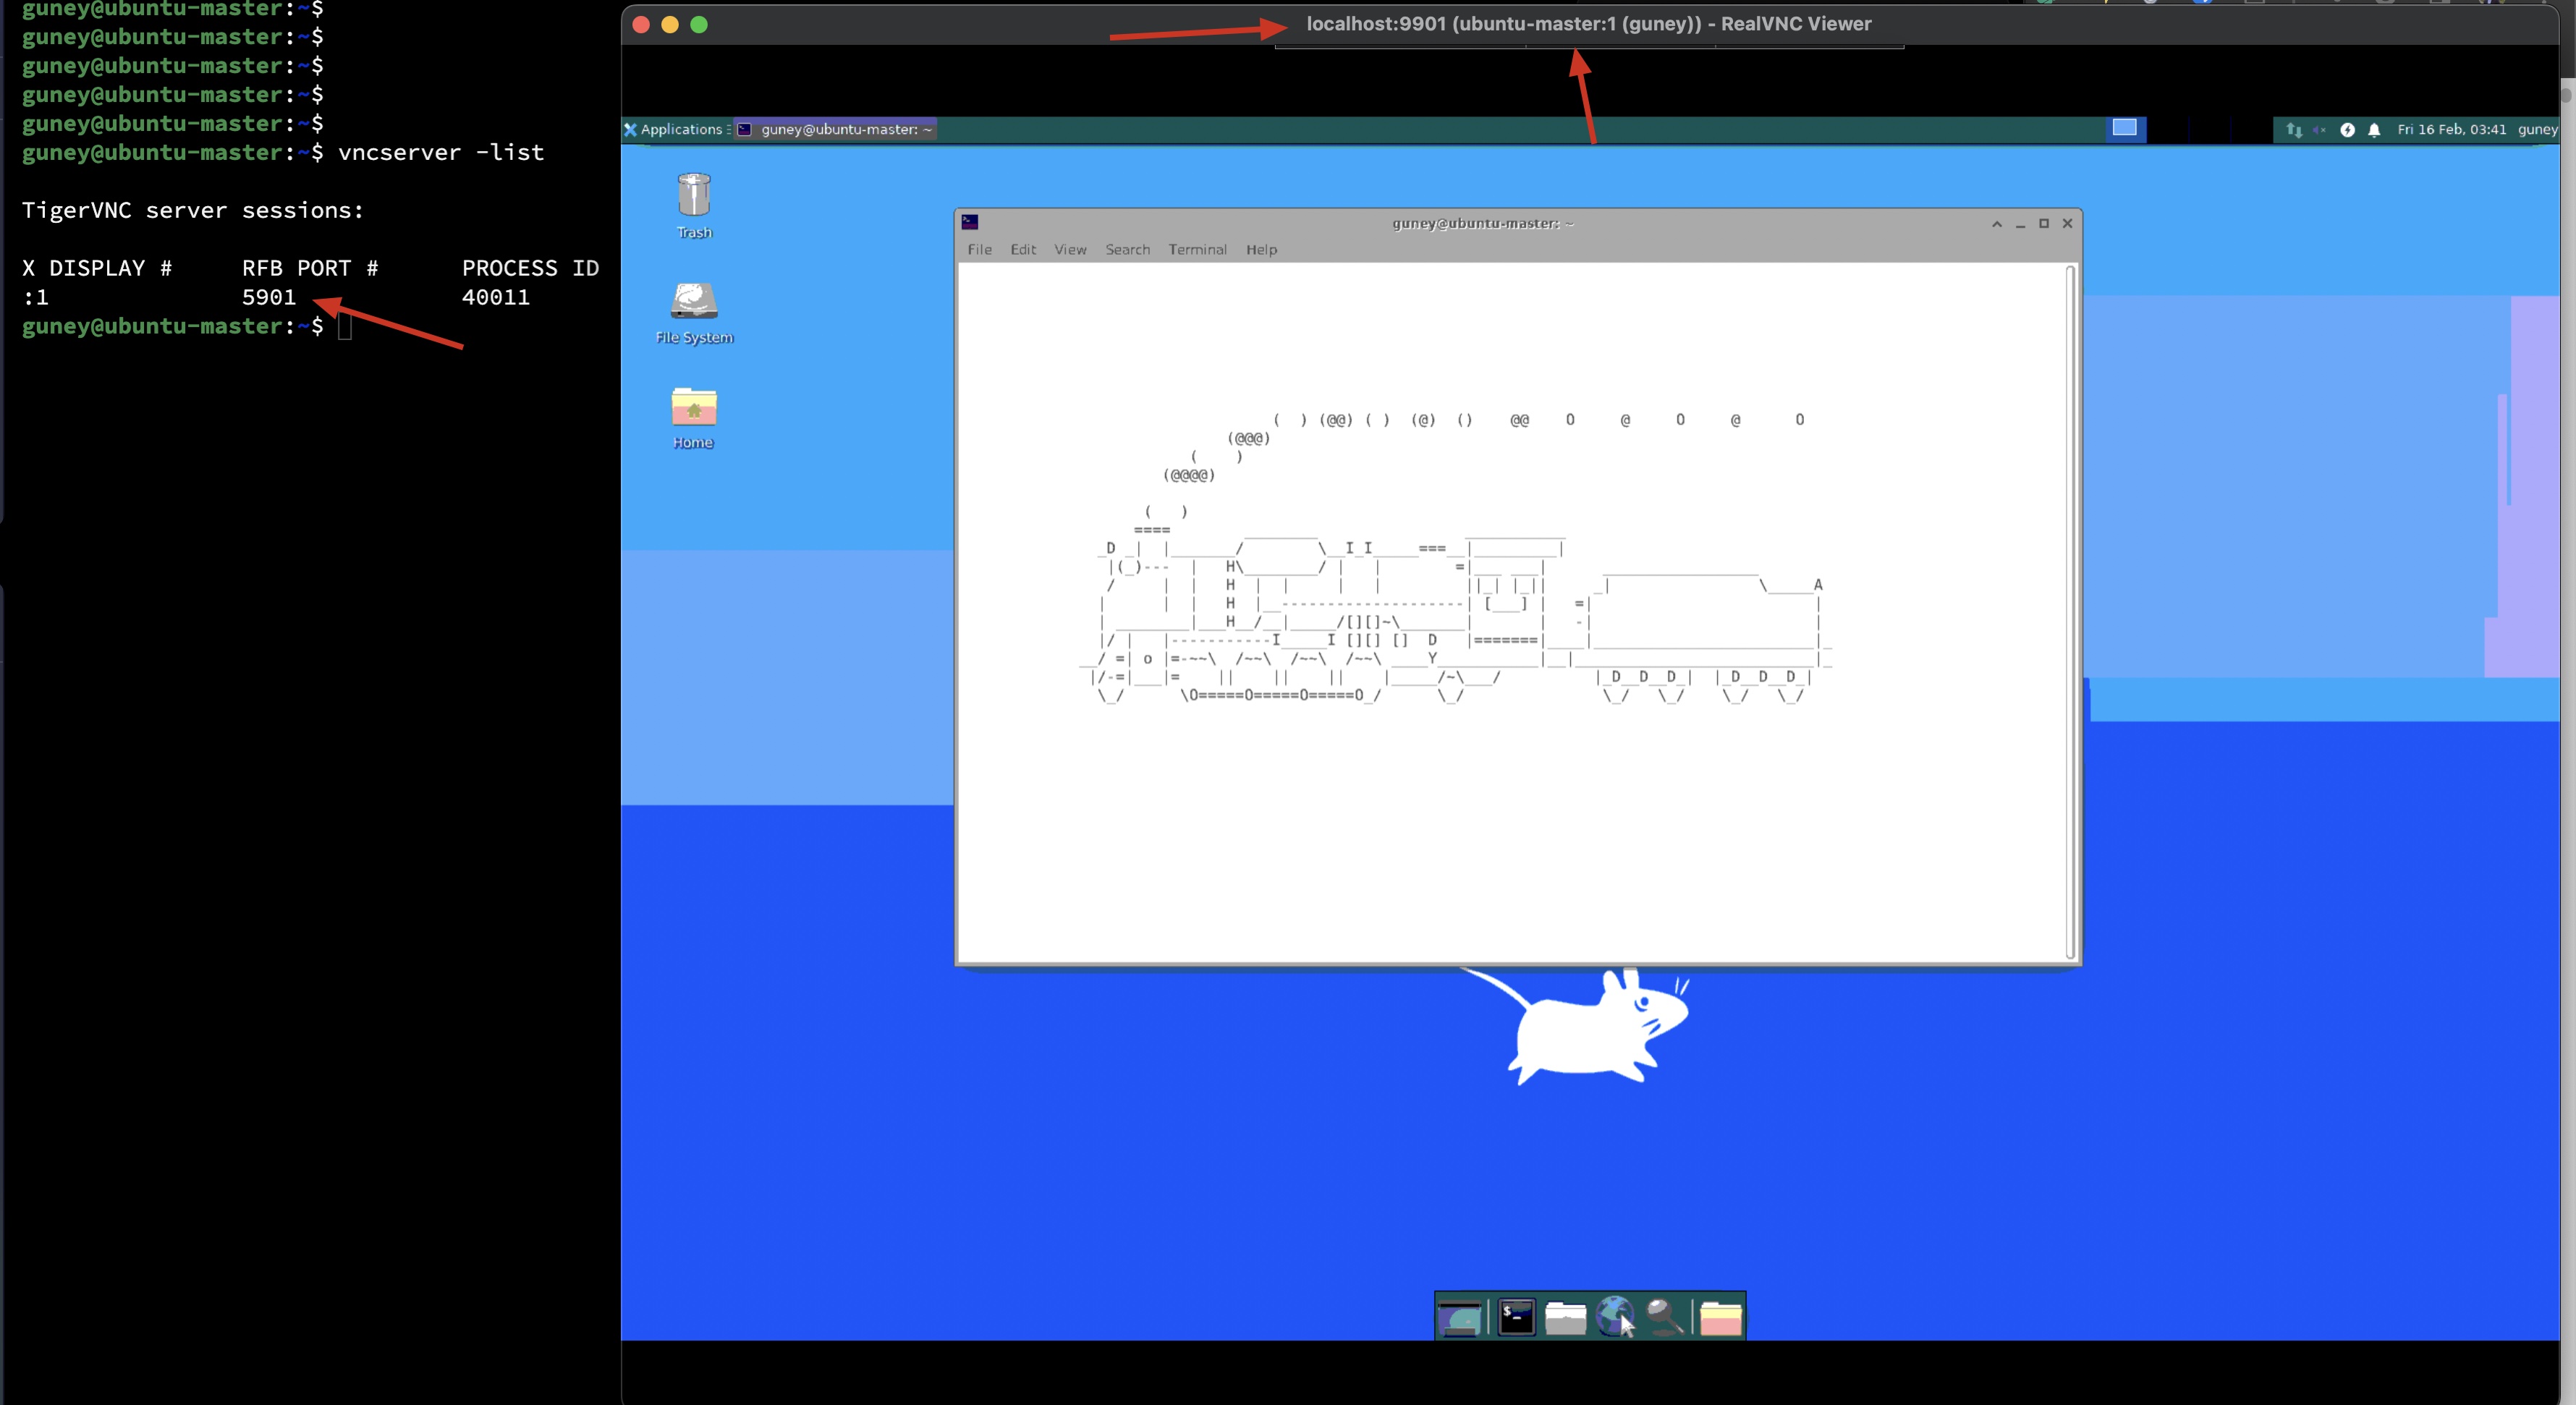Click the green fullscreen button of RealVNC Viewer
2576x1405 pixels.
tap(699, 24)
